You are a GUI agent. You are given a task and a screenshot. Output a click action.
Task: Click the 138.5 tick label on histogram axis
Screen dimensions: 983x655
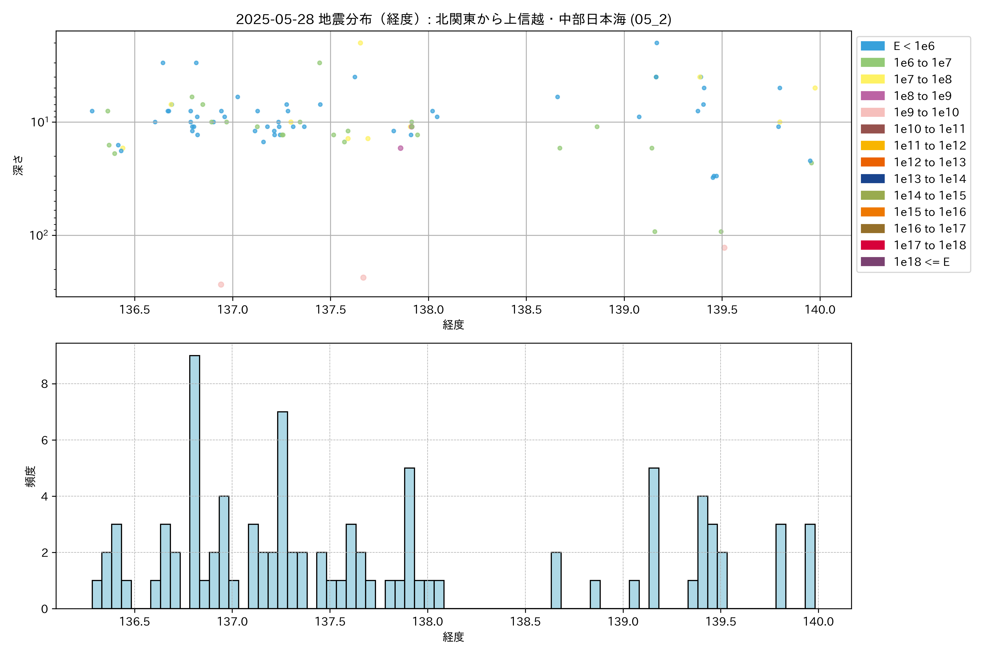tap(525, 622)
